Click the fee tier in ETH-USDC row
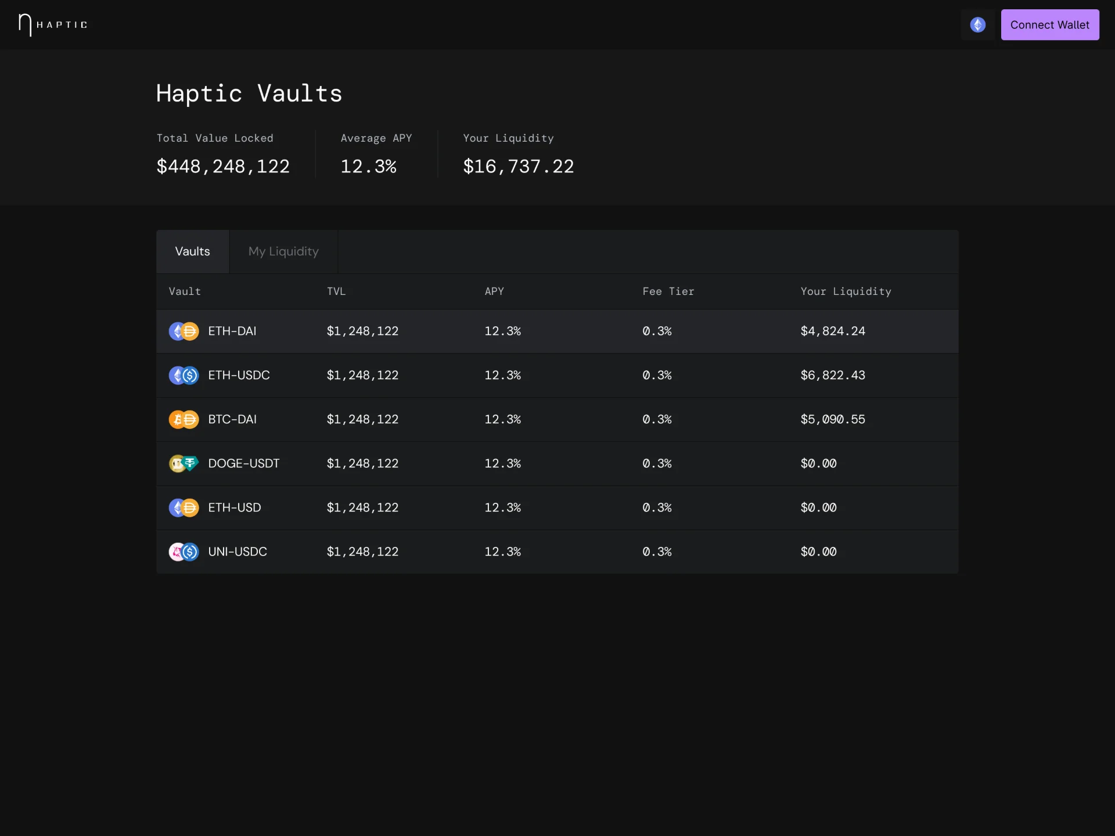 [657, 375]
